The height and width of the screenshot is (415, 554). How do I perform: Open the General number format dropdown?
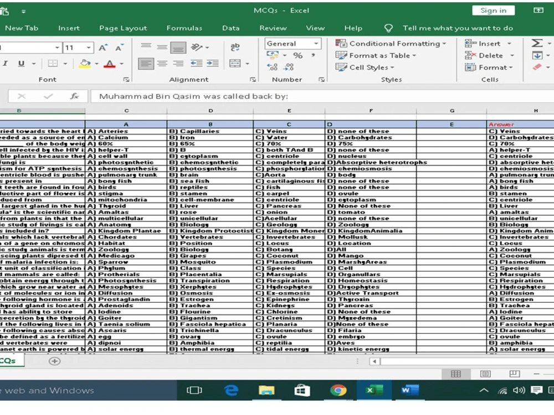[x=316, y=43]
